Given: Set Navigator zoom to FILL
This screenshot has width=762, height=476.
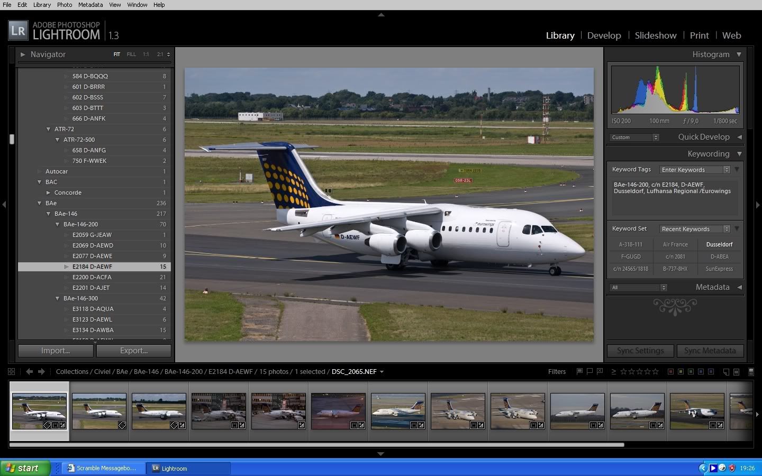Looking at the screenshot, I should [x=131, y=54].
